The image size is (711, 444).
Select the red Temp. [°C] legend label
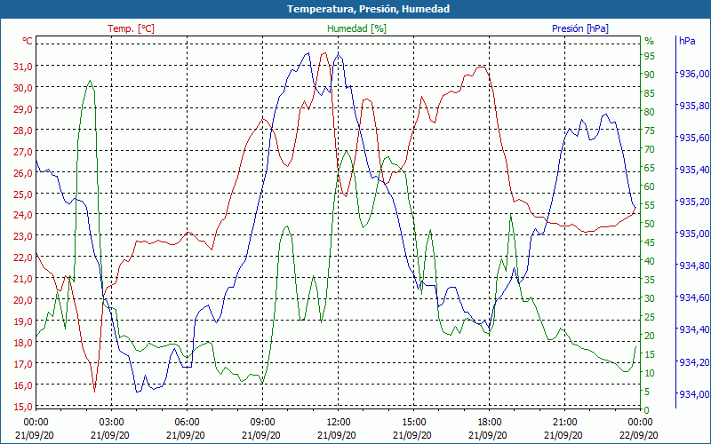coord(131,28)
